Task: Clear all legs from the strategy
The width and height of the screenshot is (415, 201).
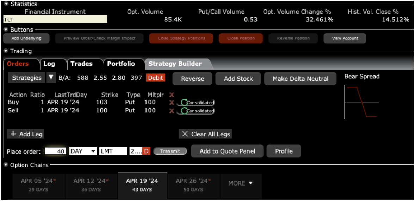Action: pyautogui.click(x=205, y=134)
